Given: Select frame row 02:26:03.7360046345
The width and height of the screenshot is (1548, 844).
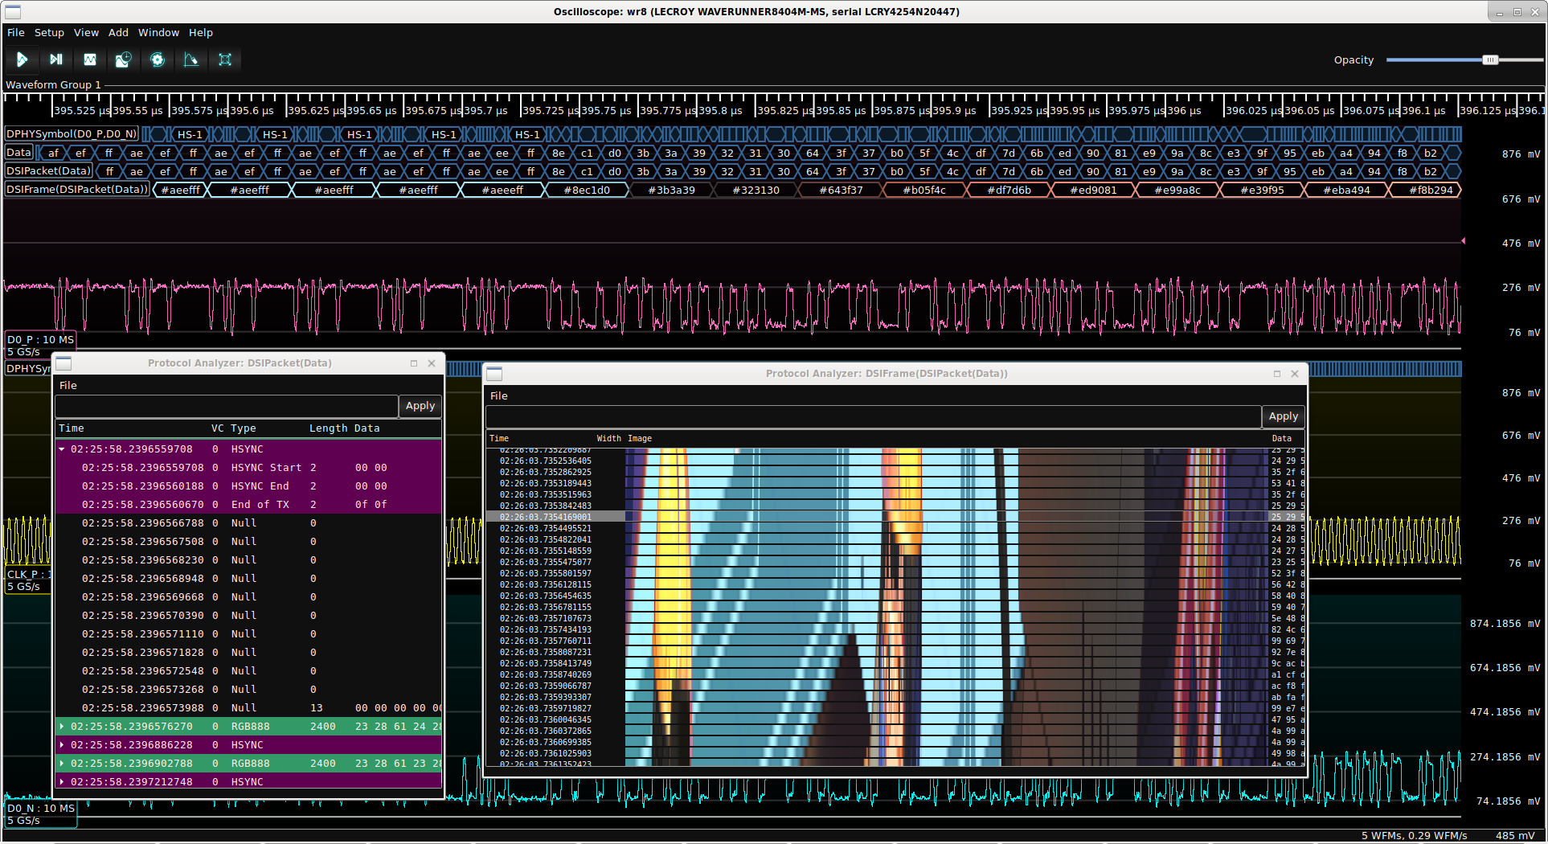Looking at the screenshot, I should click(895, 719).
